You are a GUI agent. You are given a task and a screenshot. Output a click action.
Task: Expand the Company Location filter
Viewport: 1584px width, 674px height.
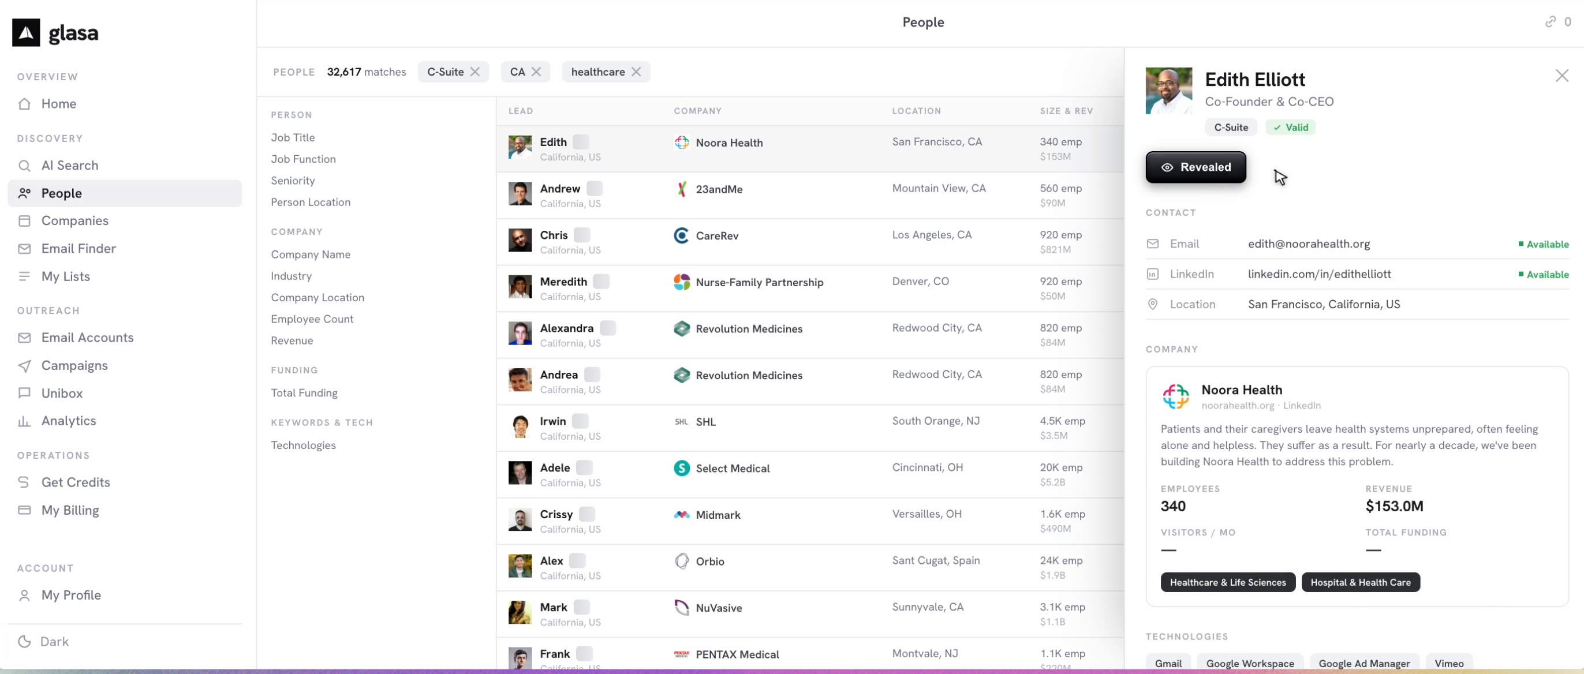317,298
